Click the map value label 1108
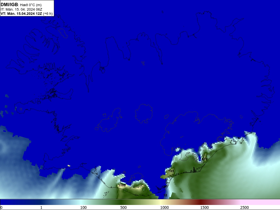 click(122, 185)
